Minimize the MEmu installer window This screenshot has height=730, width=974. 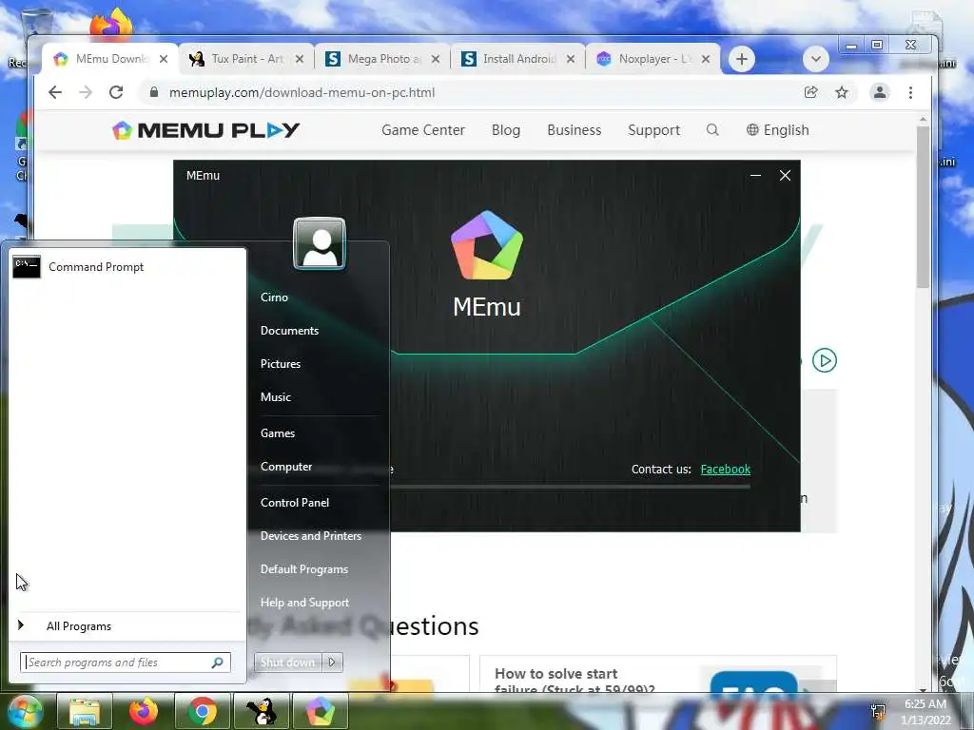[x=755, y=176]
